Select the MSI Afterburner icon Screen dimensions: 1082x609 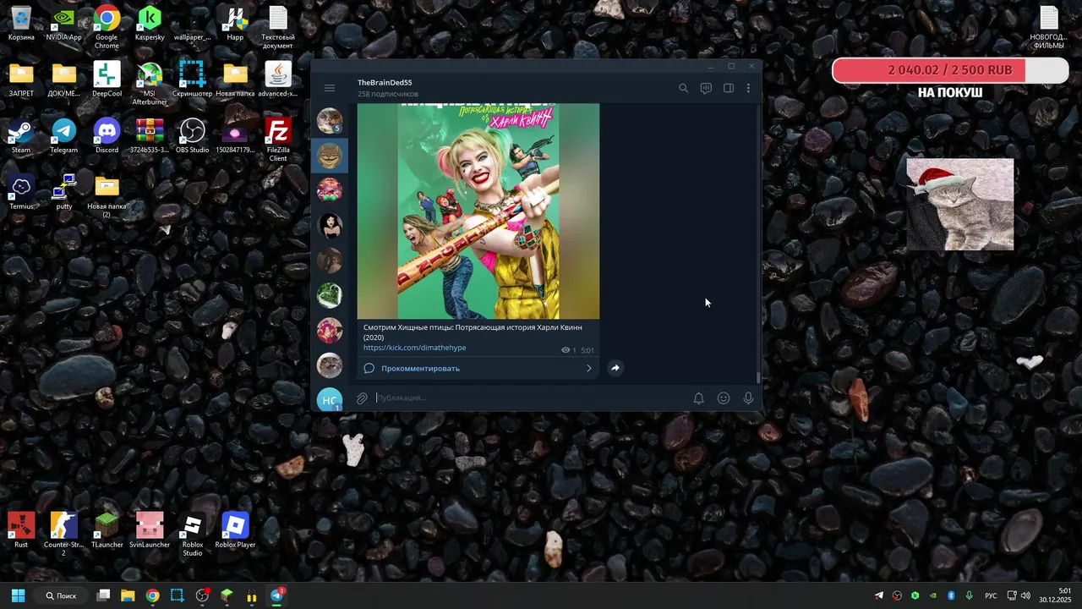150,84
